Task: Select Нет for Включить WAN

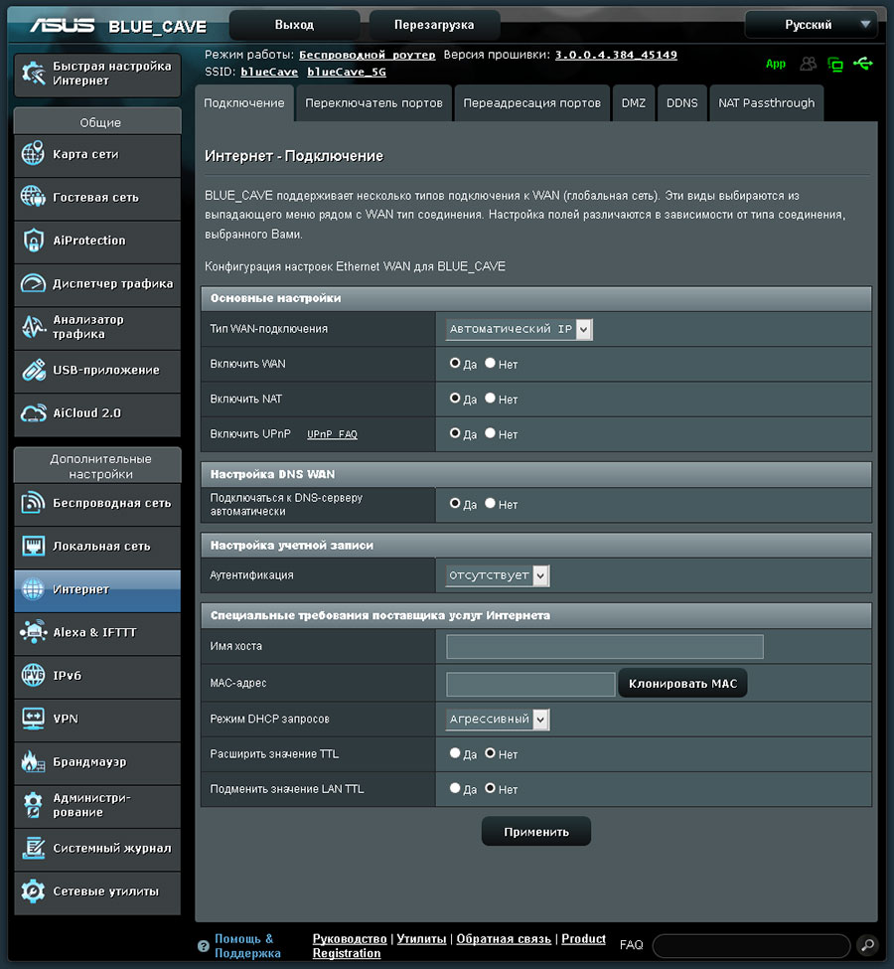Action: (490, 363)
